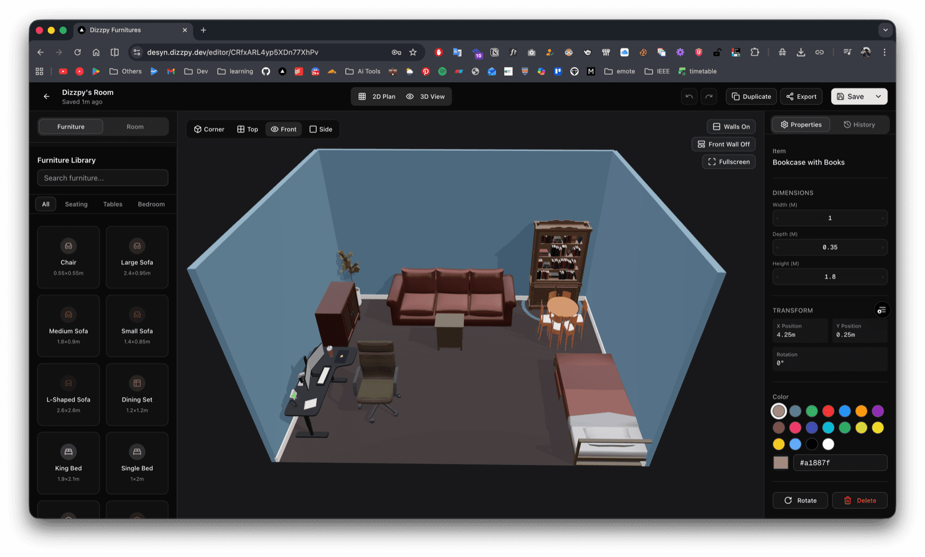Pick the purple color swatch
925x557 pixels.
(878, 411)
